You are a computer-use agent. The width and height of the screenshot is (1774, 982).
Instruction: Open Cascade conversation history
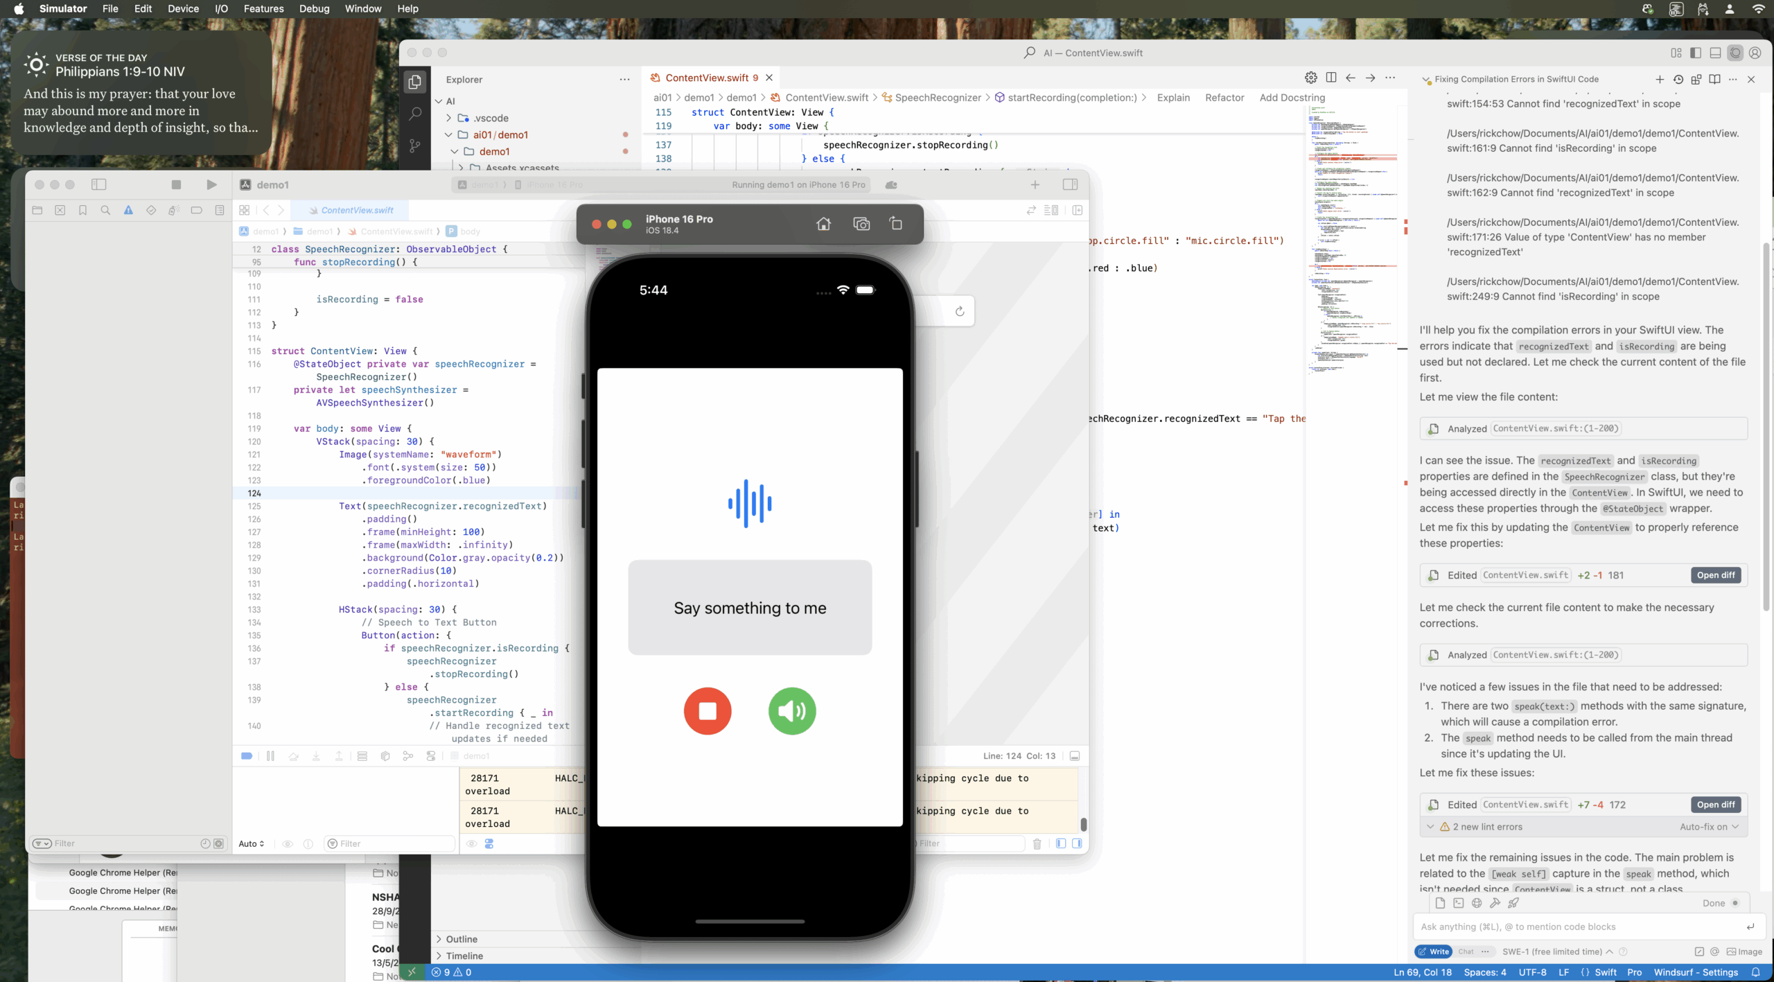click(1678, 79)
